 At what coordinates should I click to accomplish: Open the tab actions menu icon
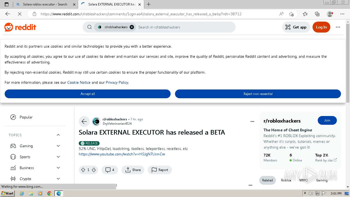click(7, 4)
